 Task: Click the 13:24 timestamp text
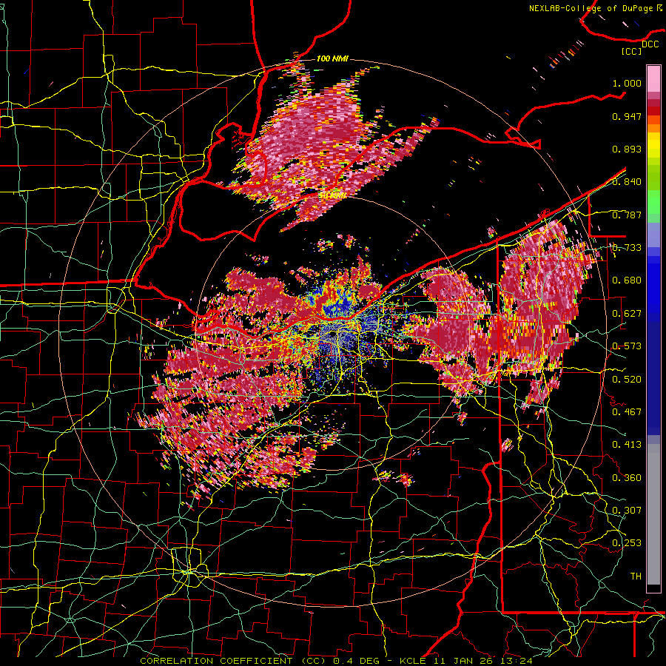[x=517, y=661]
